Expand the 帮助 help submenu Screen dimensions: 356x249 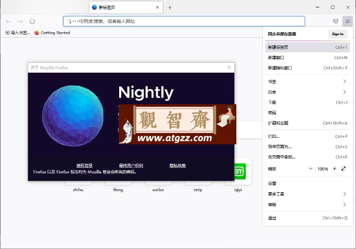[308, 205]
